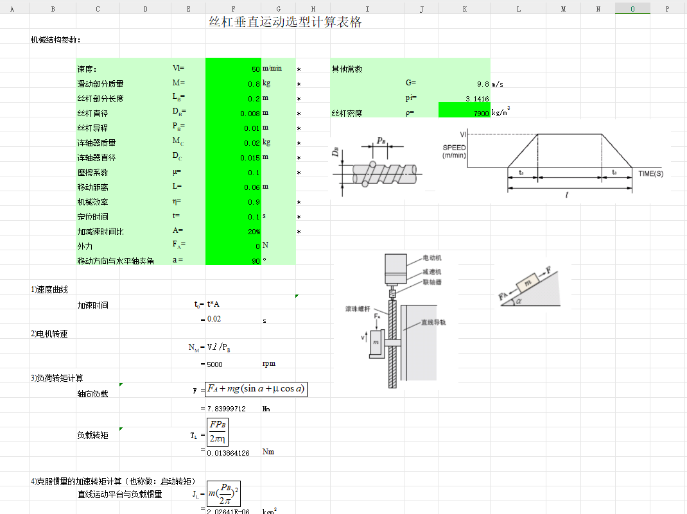Click the axial load formula image
This screenshot has width=687, height=514.
coord(256,389)
